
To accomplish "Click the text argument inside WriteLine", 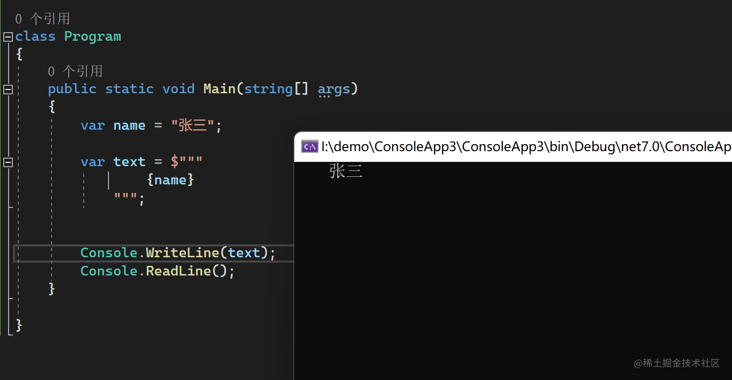I will (244, 253).
